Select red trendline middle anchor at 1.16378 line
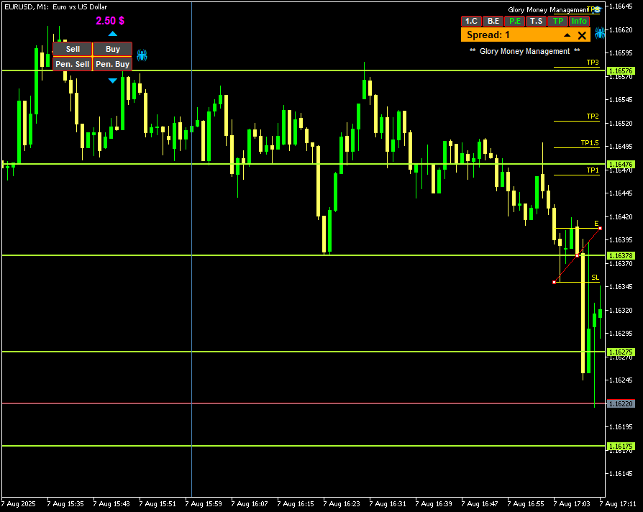This screenshot has height=512, width=643. (x=578, y=255)
